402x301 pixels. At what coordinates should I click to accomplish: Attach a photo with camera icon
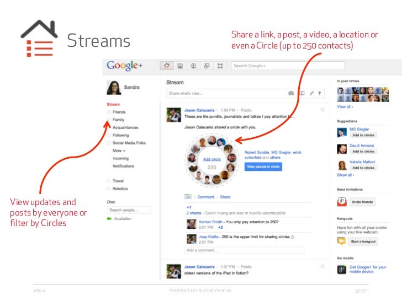291,93
